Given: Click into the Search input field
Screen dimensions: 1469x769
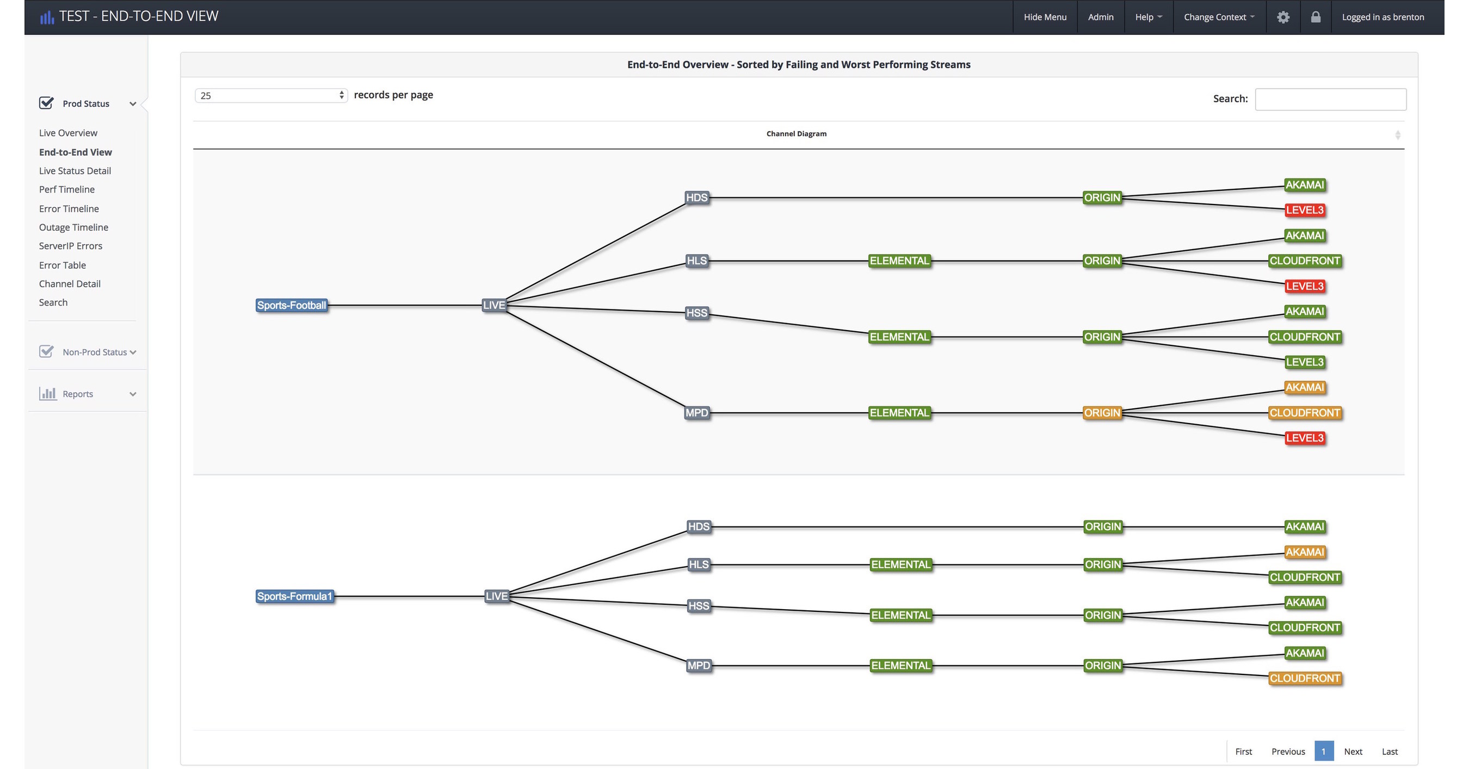Looking at the screenshot, I should (1330, 99).
